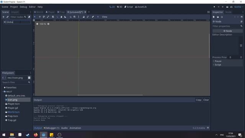
Task: Switch to the Player scene tab
Action: 50,12
